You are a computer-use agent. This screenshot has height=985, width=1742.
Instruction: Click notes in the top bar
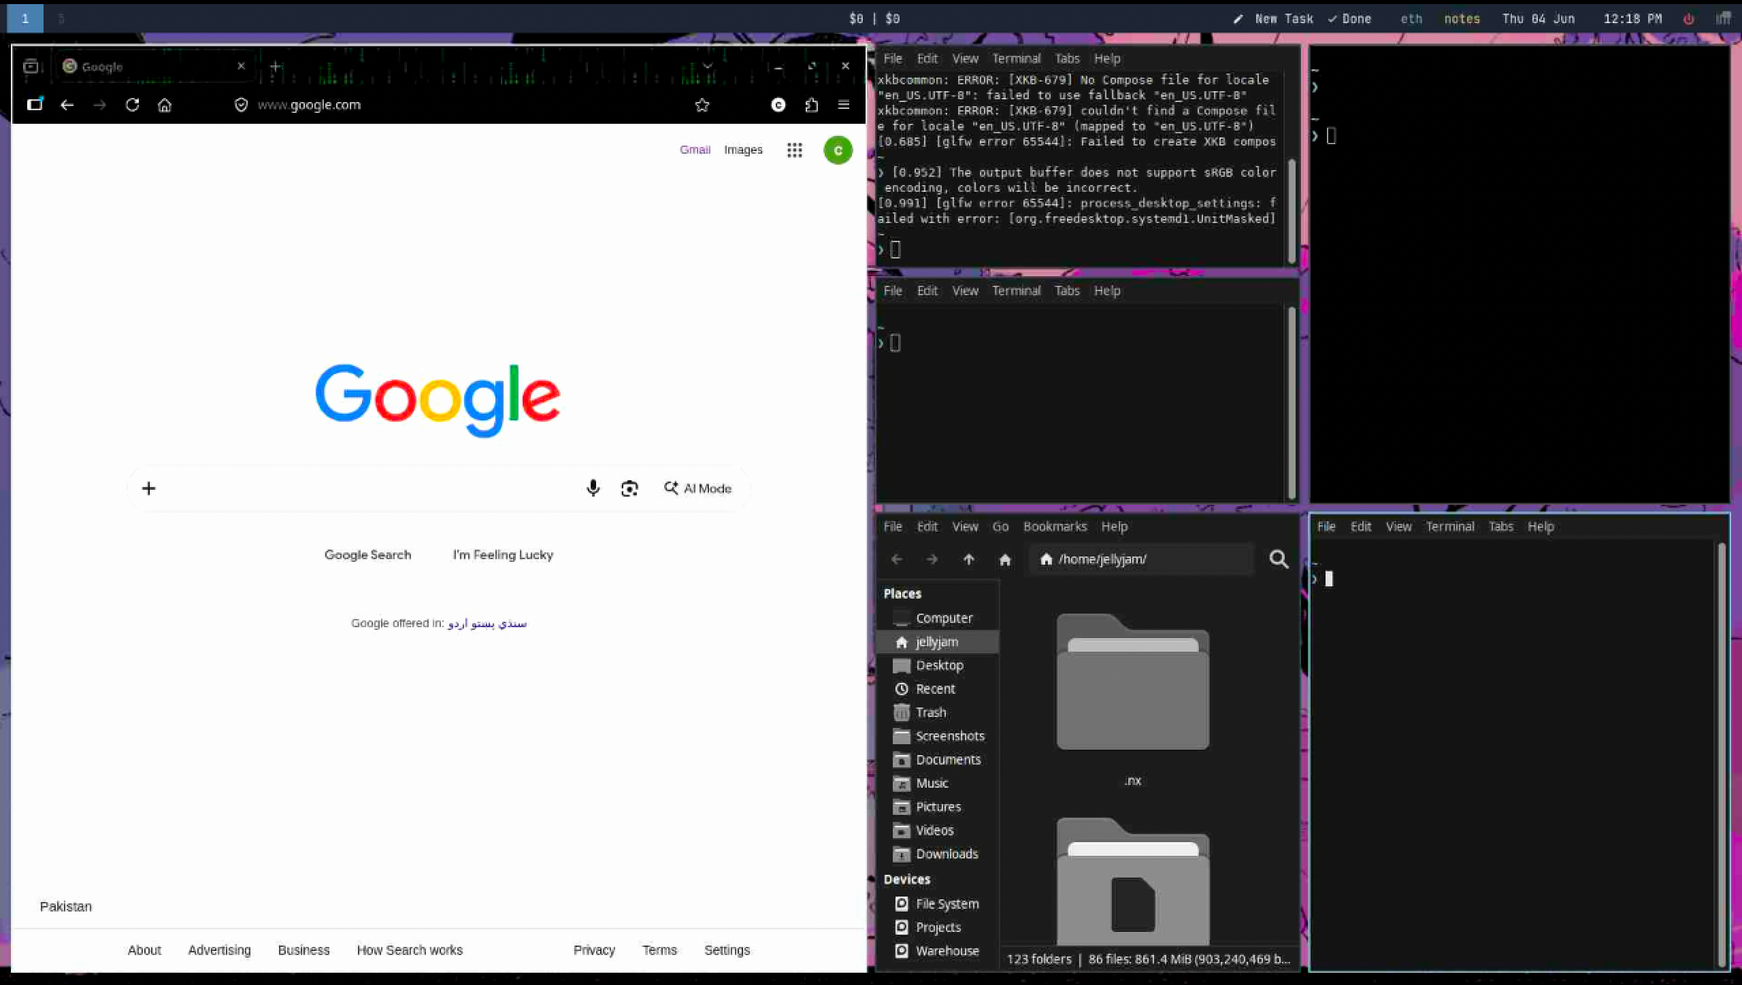1462,19
